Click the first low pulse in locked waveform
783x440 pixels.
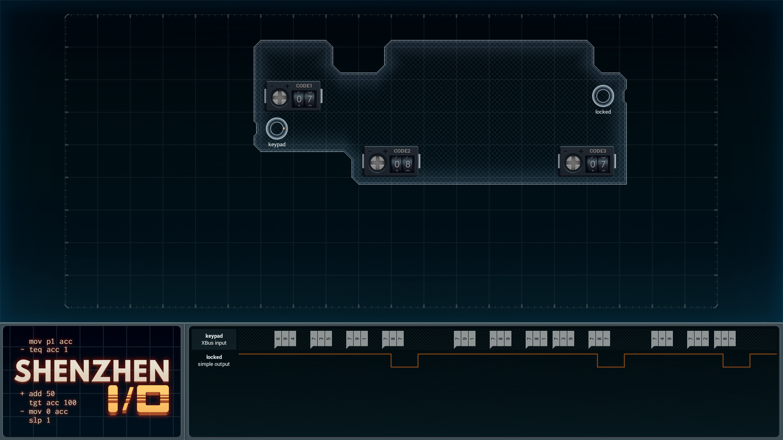click(405, 361)
